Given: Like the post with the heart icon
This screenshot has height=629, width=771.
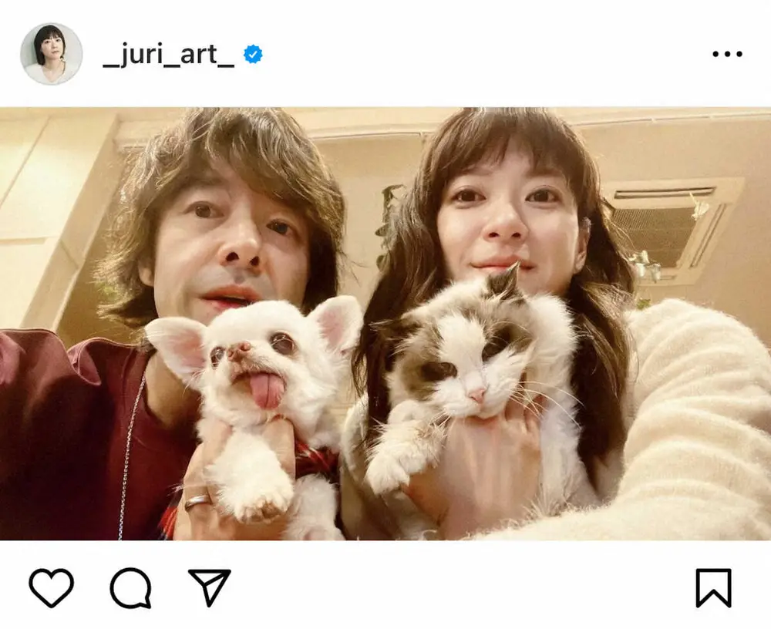Looking at the screenshot, I should (x=51, y=587).
